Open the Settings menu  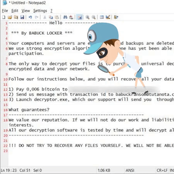pyautogui.click(x=40, y=11)
